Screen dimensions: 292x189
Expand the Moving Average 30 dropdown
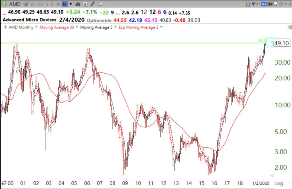coord(77,27)
